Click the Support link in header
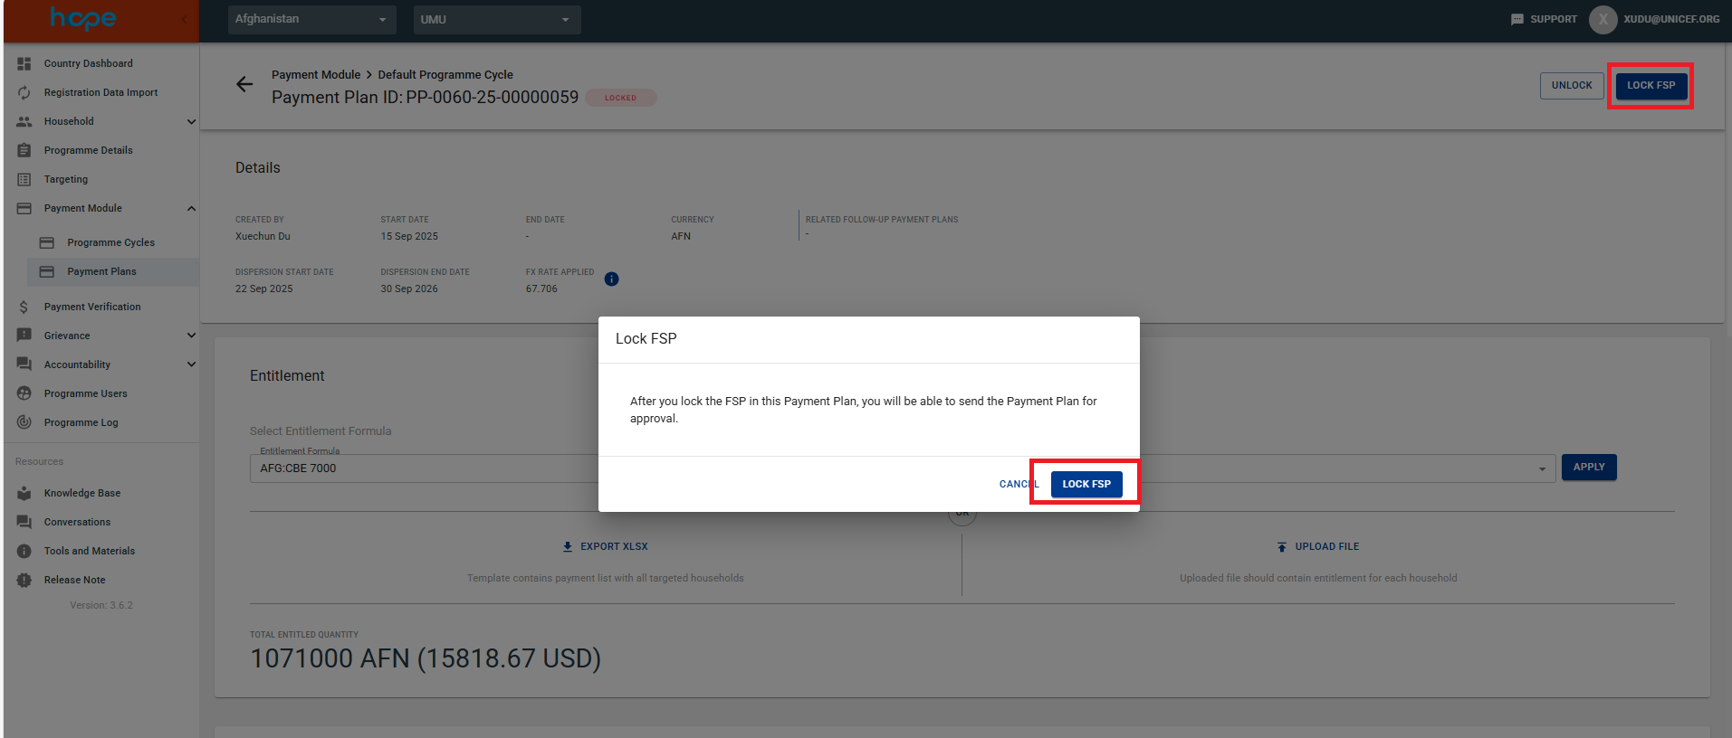This screenshot has width=1732, height=738. [x=1545, y=19]
